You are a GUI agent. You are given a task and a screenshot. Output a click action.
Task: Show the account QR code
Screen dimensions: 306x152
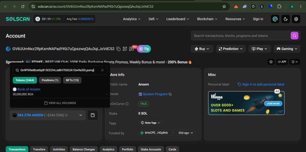[125, 49]
